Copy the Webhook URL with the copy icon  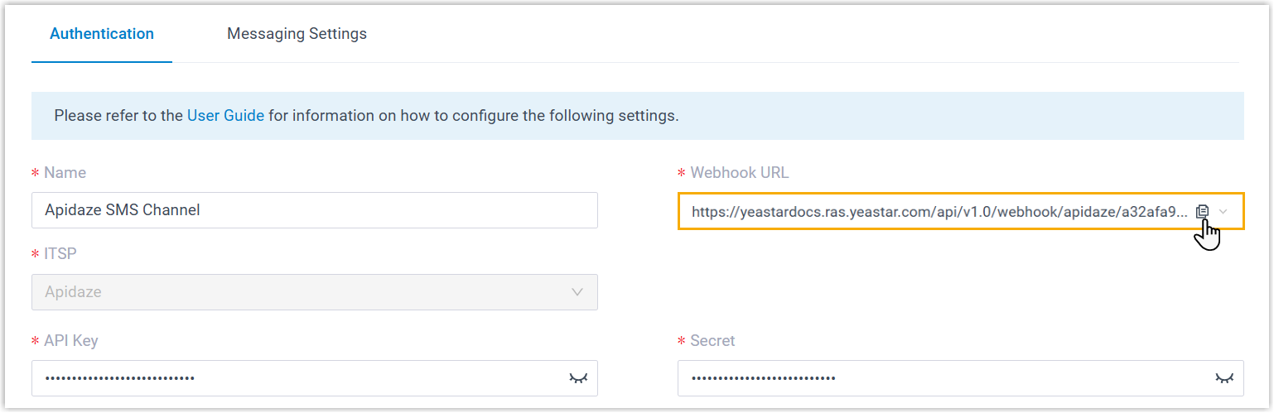click(1202, 212)
